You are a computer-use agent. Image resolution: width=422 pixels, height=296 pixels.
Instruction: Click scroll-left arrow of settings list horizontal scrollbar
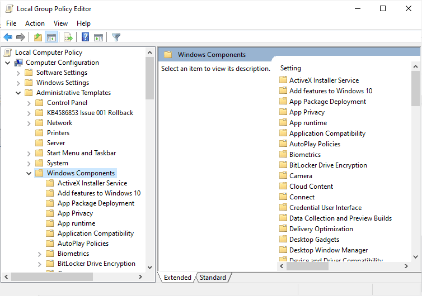(x=282, y=266)
